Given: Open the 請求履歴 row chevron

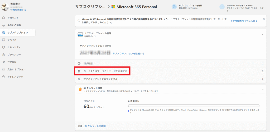Looking at the screenshot, I should pos(263,63).
